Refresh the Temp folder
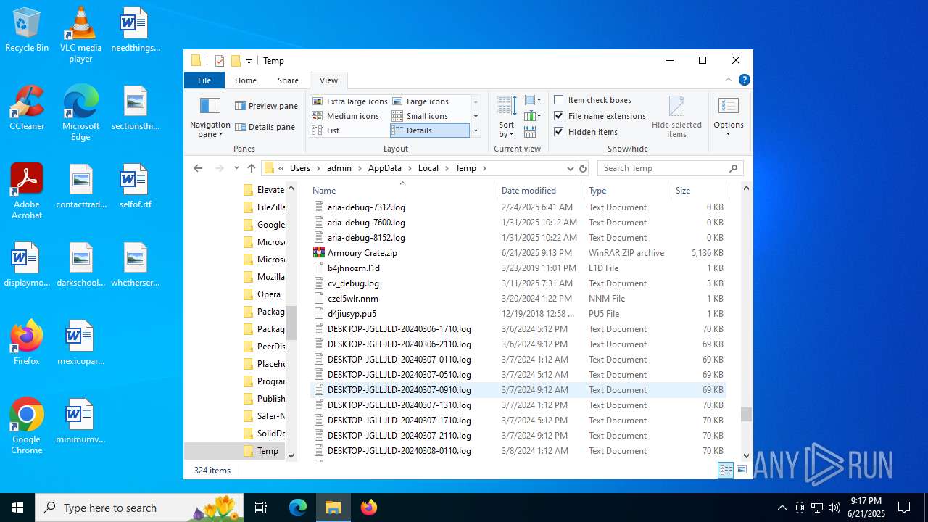 [582, 168]
